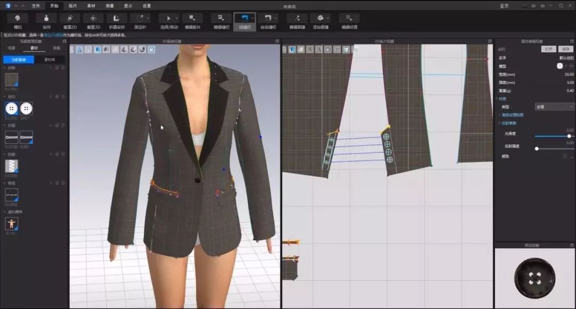
Task: Switch to 素材库 (Material Library) toggle
Action: point(50,60)
